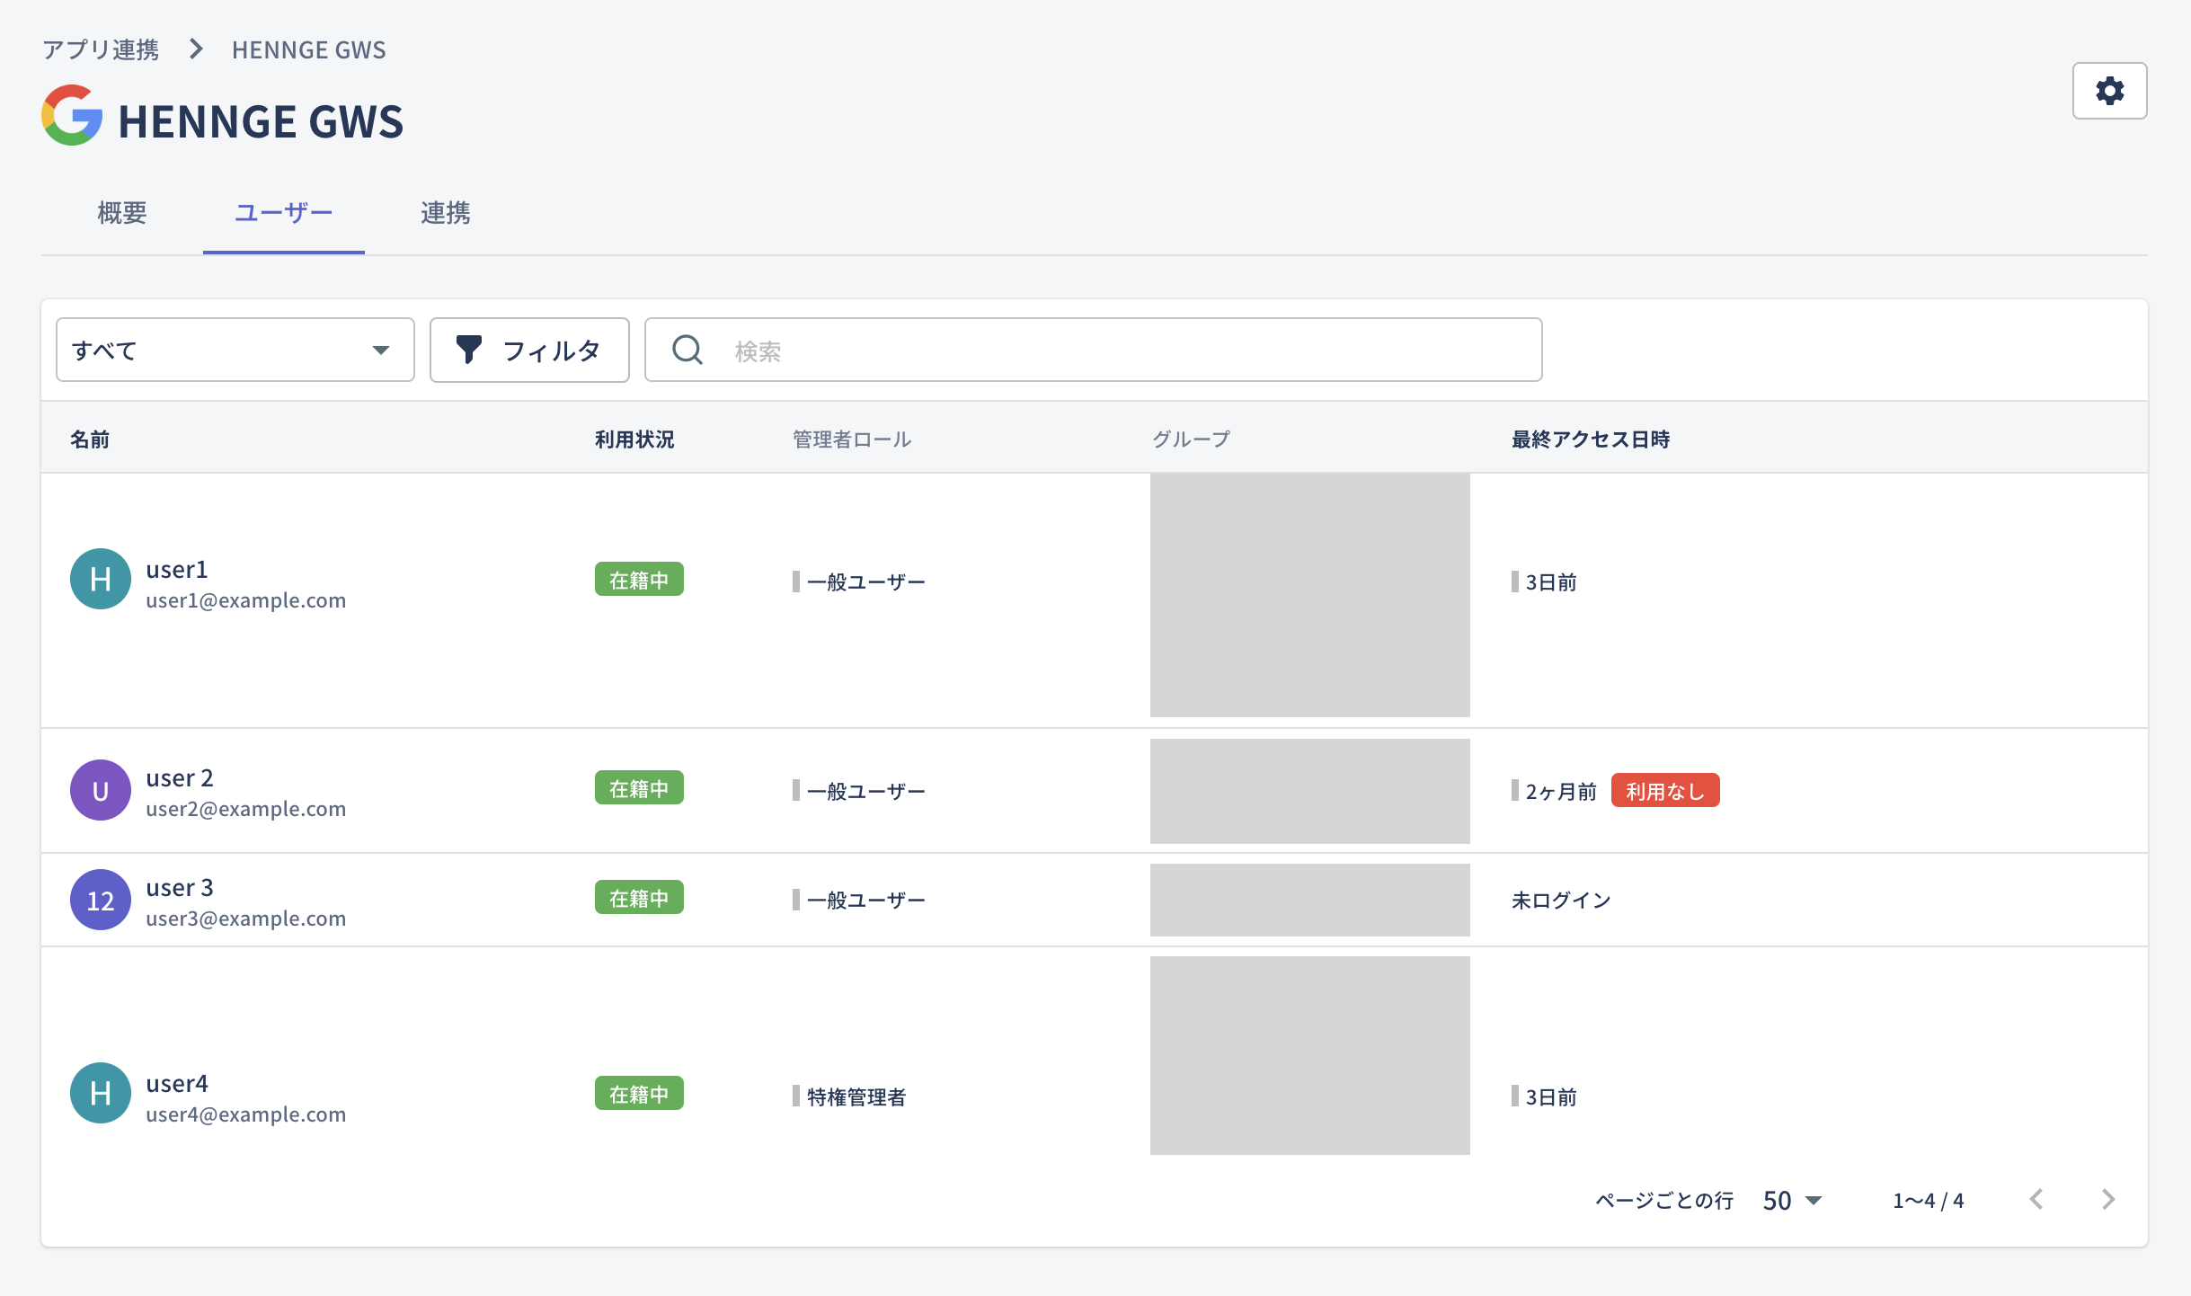The height and width of the screenshot is (1296, 2191).
Task: Click the 管理者ロール column header
Action: click(x=852, y=439)
